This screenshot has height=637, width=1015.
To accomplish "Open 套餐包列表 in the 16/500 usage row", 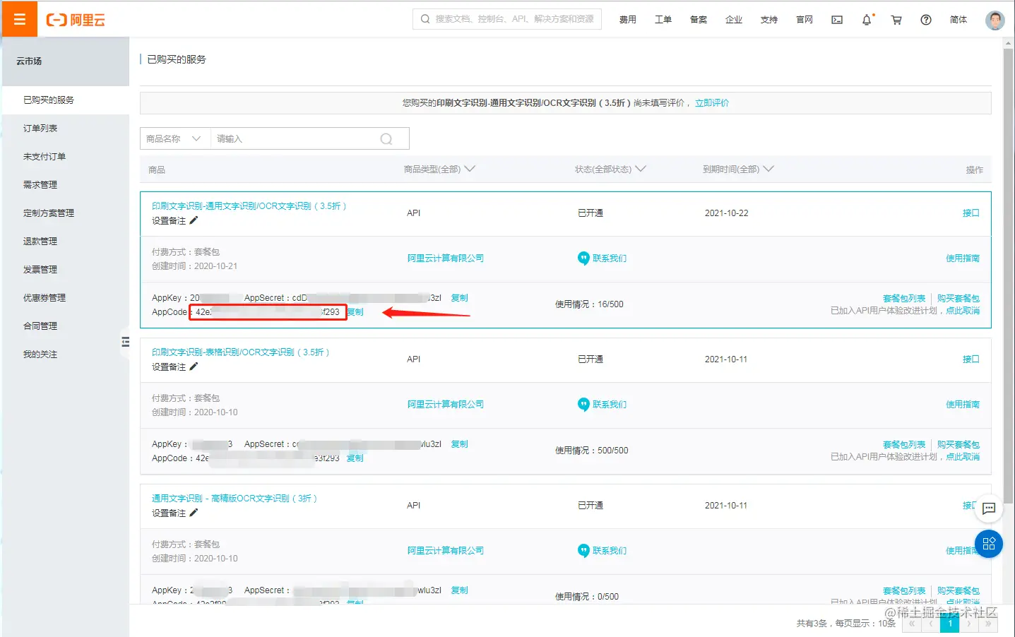I will [x=904, y=299].
